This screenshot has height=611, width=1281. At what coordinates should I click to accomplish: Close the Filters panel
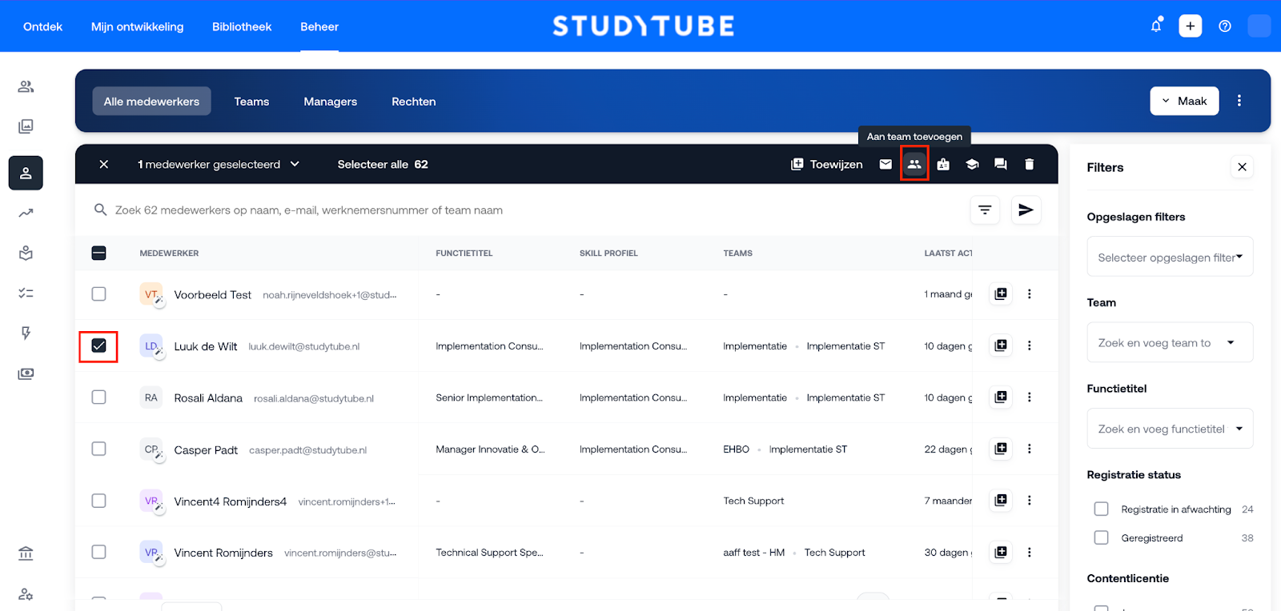pos(1242,167)
